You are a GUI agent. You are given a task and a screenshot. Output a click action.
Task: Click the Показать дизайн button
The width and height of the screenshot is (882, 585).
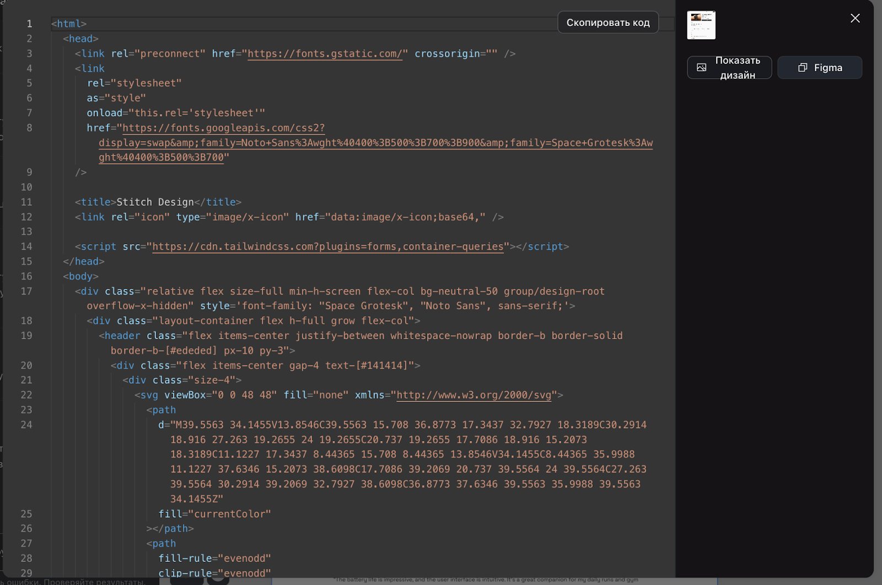coord(729,67)
